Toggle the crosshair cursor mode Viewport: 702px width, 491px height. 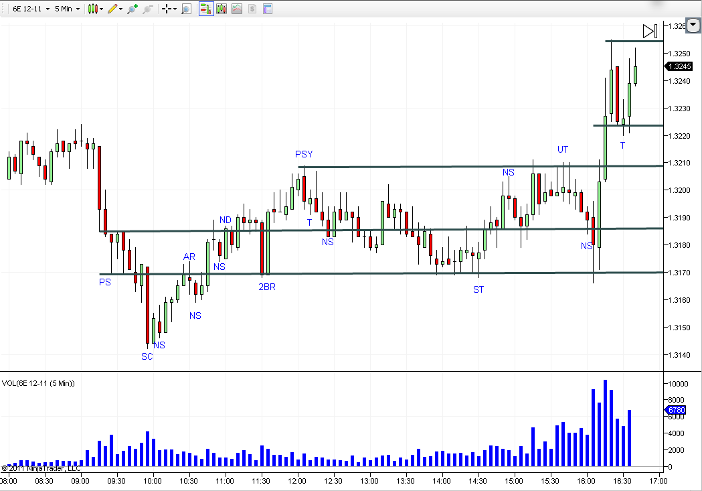click(x=167, y=9)
